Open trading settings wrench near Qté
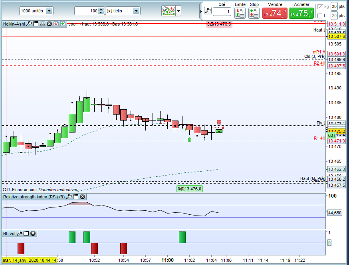This screenshot has width=349, height=265. [208, 11]
